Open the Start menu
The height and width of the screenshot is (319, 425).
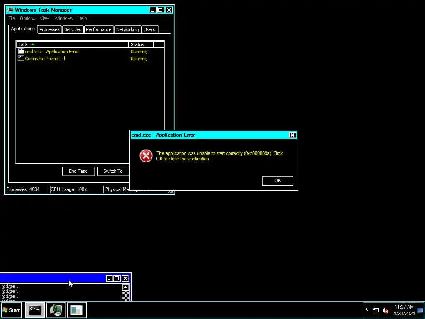[x=11, y=310]
